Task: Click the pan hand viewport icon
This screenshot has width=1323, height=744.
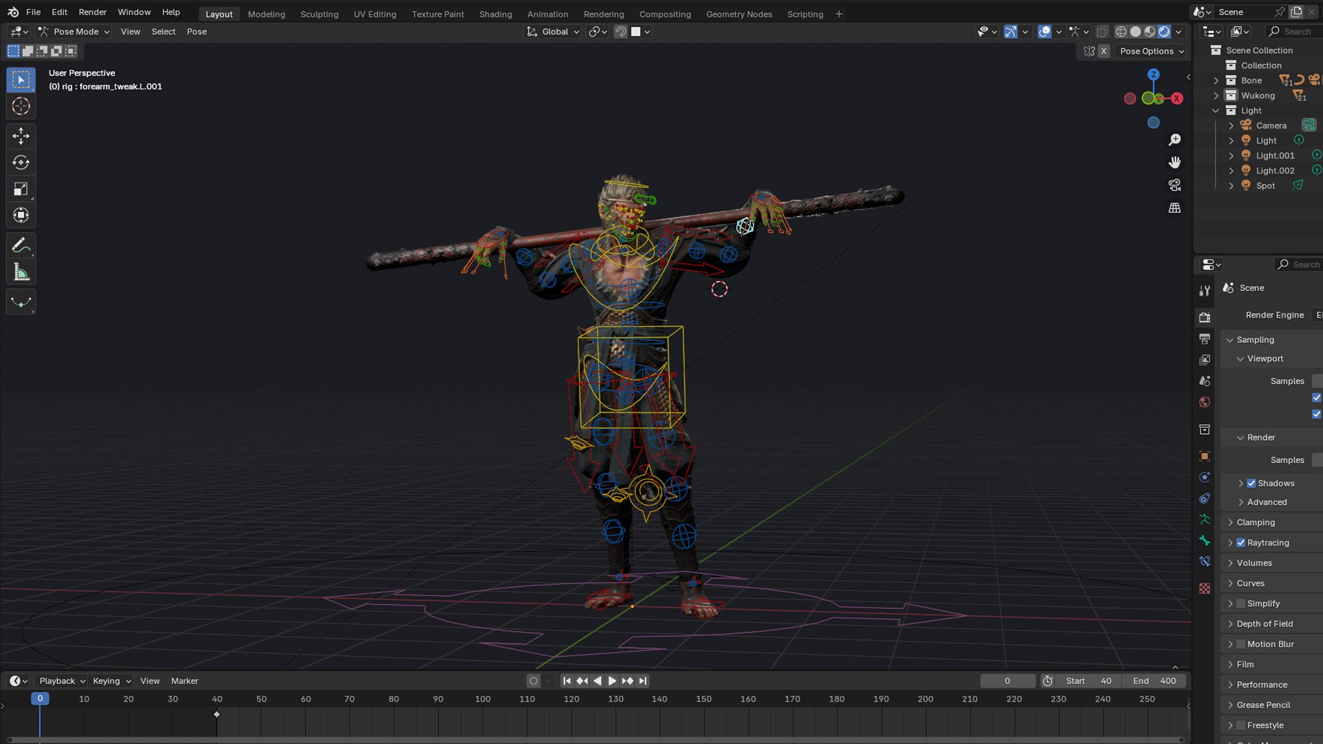Action: point(1175,163)
